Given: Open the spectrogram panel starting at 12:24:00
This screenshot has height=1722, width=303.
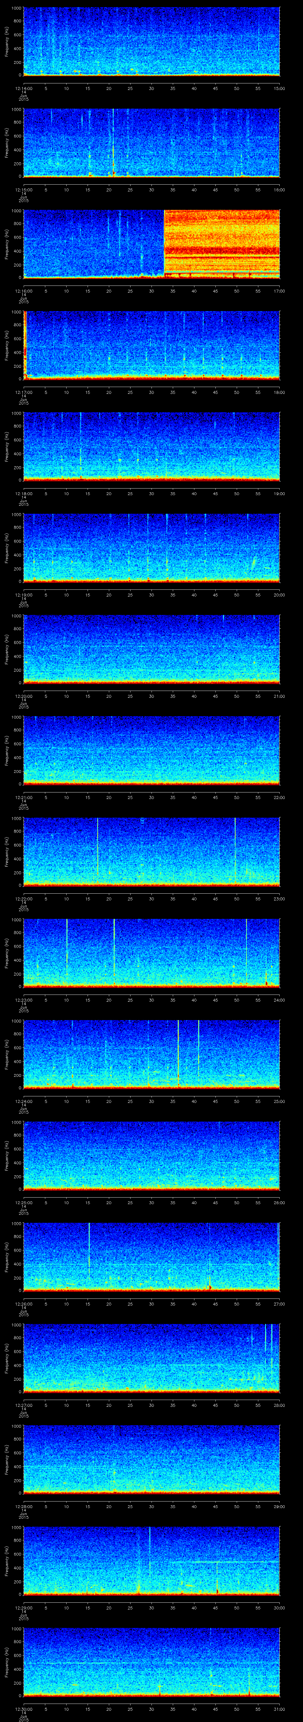Looking at the screenshot, I should click(152, 1054).
